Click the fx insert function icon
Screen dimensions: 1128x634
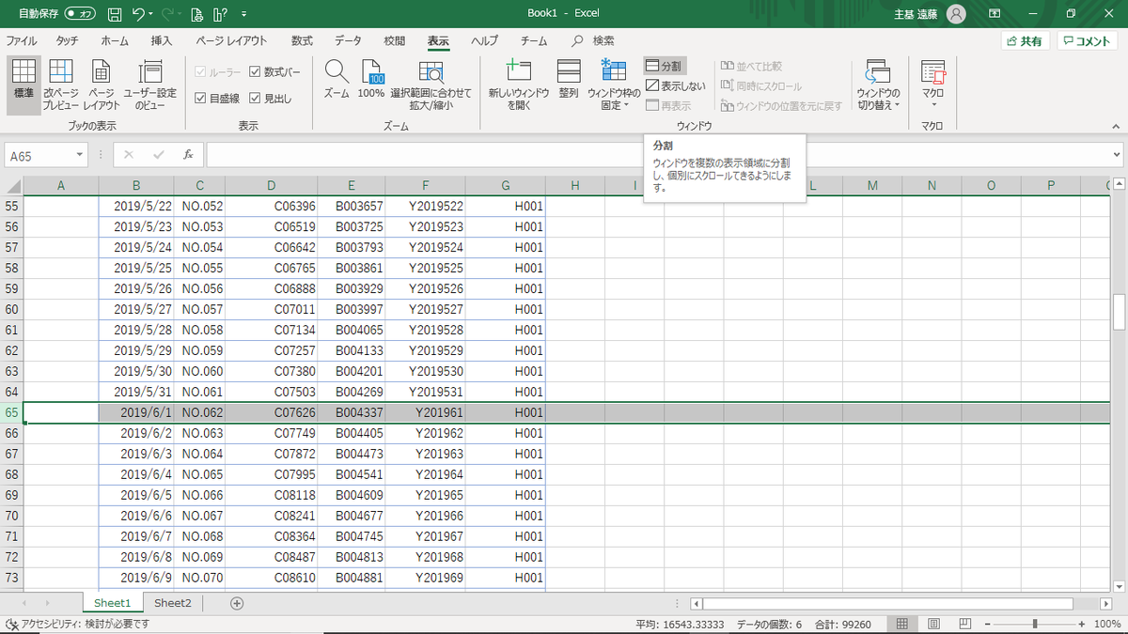tap(188, 155)
